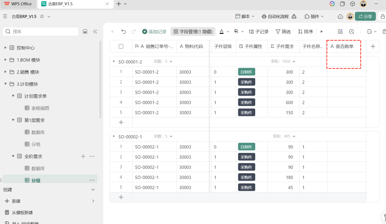The width and height of the screenshot is (386, 224).
Task: Open new tab with plus in tab bar
Action: pyautogui.click(x=119, y=4)
